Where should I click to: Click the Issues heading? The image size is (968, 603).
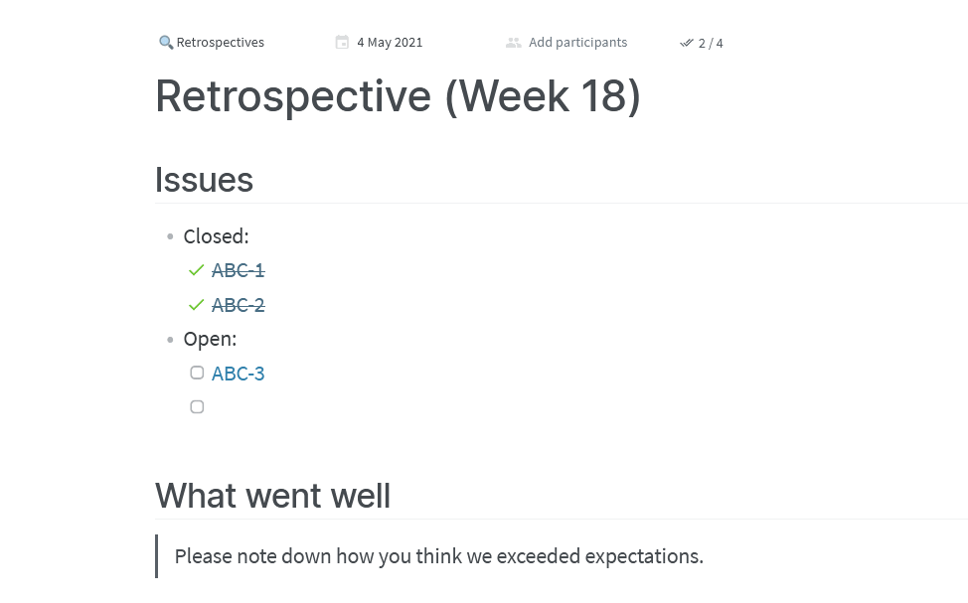(x=204, y=180)
